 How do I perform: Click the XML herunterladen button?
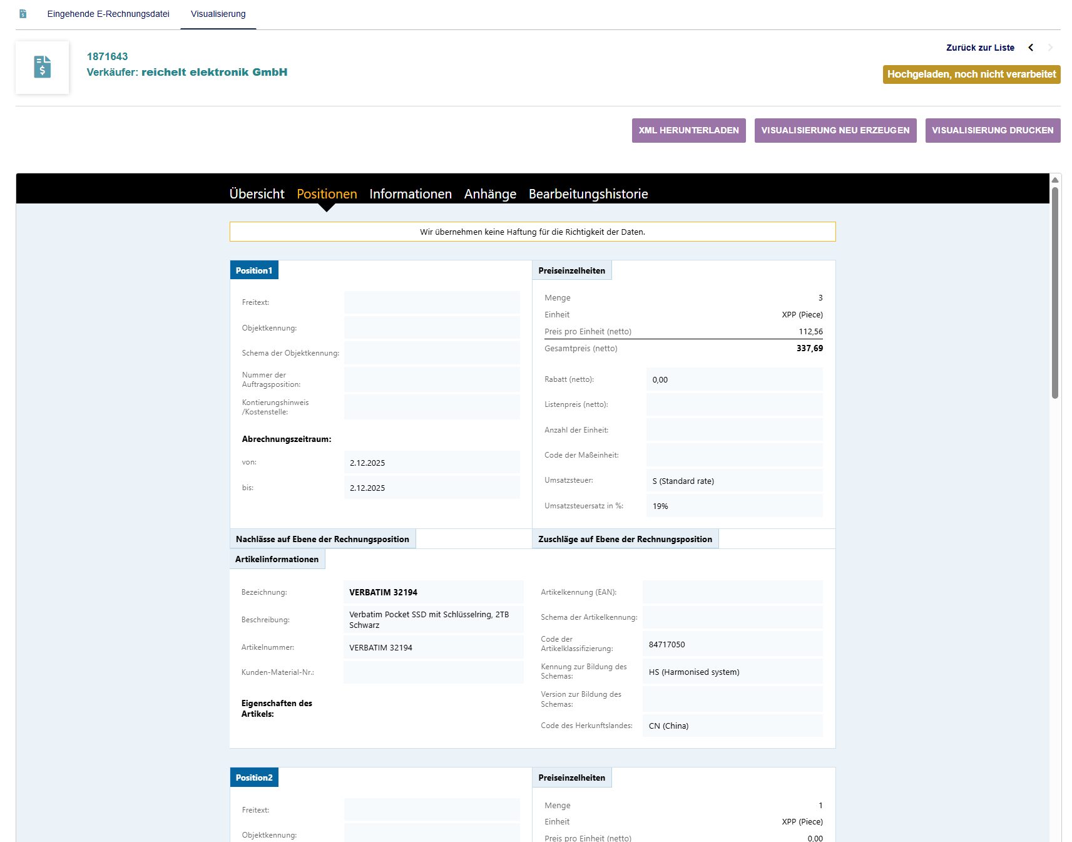688,130
